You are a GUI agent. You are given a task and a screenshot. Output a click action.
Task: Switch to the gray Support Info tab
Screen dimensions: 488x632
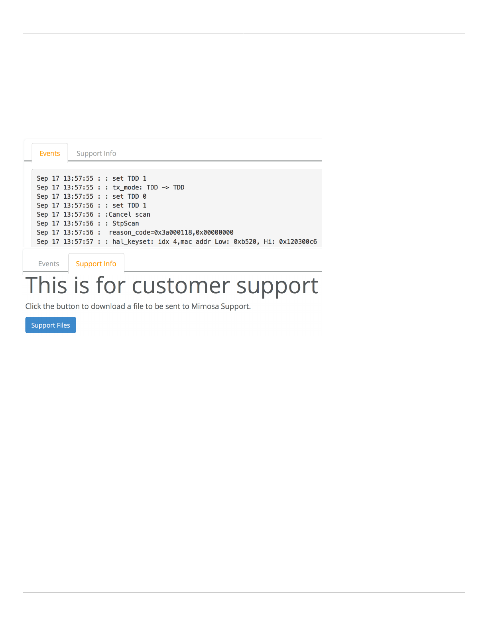pyautogui.click(x=96, y=153)
